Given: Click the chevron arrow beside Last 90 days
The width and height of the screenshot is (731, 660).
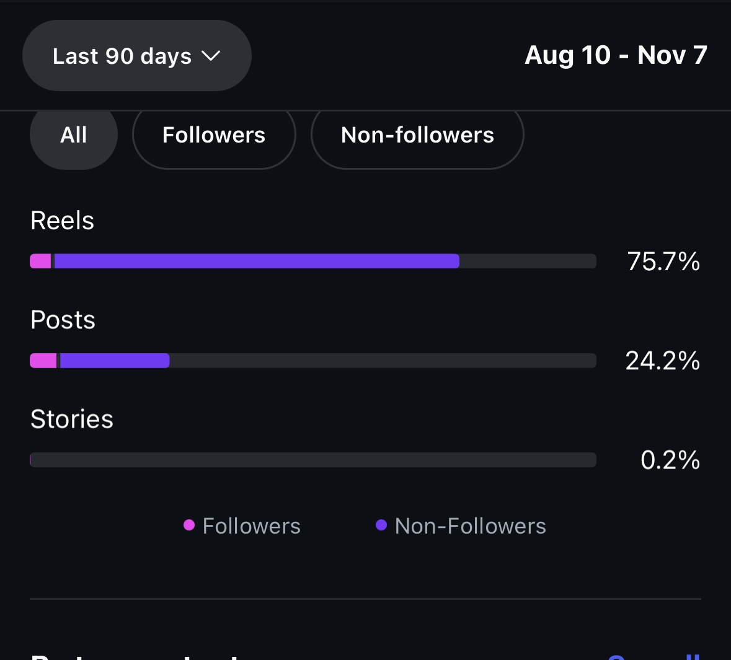Looking at the screenshot, I should tap(211, 56).
